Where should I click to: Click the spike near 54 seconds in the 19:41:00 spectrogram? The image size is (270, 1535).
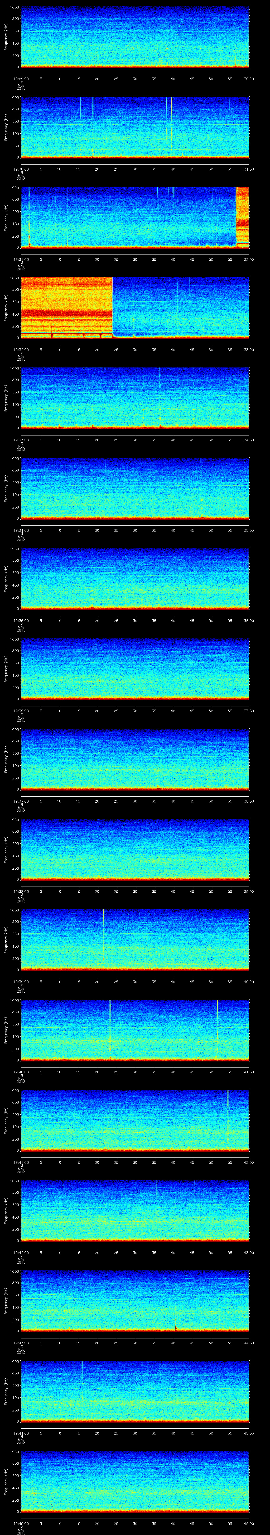coord(228,1116)
